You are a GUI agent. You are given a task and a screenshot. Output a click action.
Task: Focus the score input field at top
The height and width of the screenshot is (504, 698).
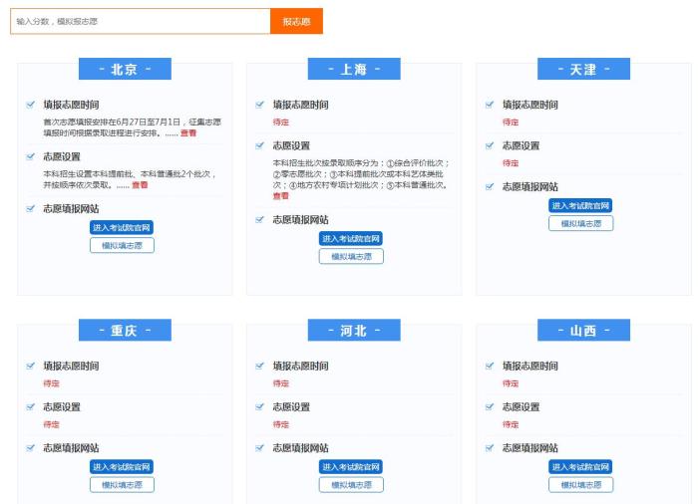(140, 21)
